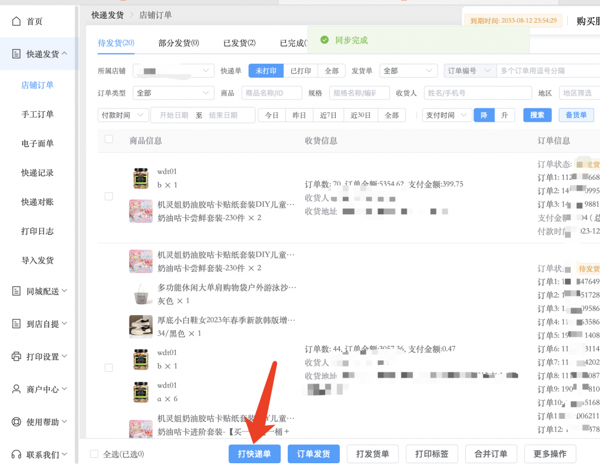
Task: Click the 商户中心 user icon
Action: pos(16,389)
